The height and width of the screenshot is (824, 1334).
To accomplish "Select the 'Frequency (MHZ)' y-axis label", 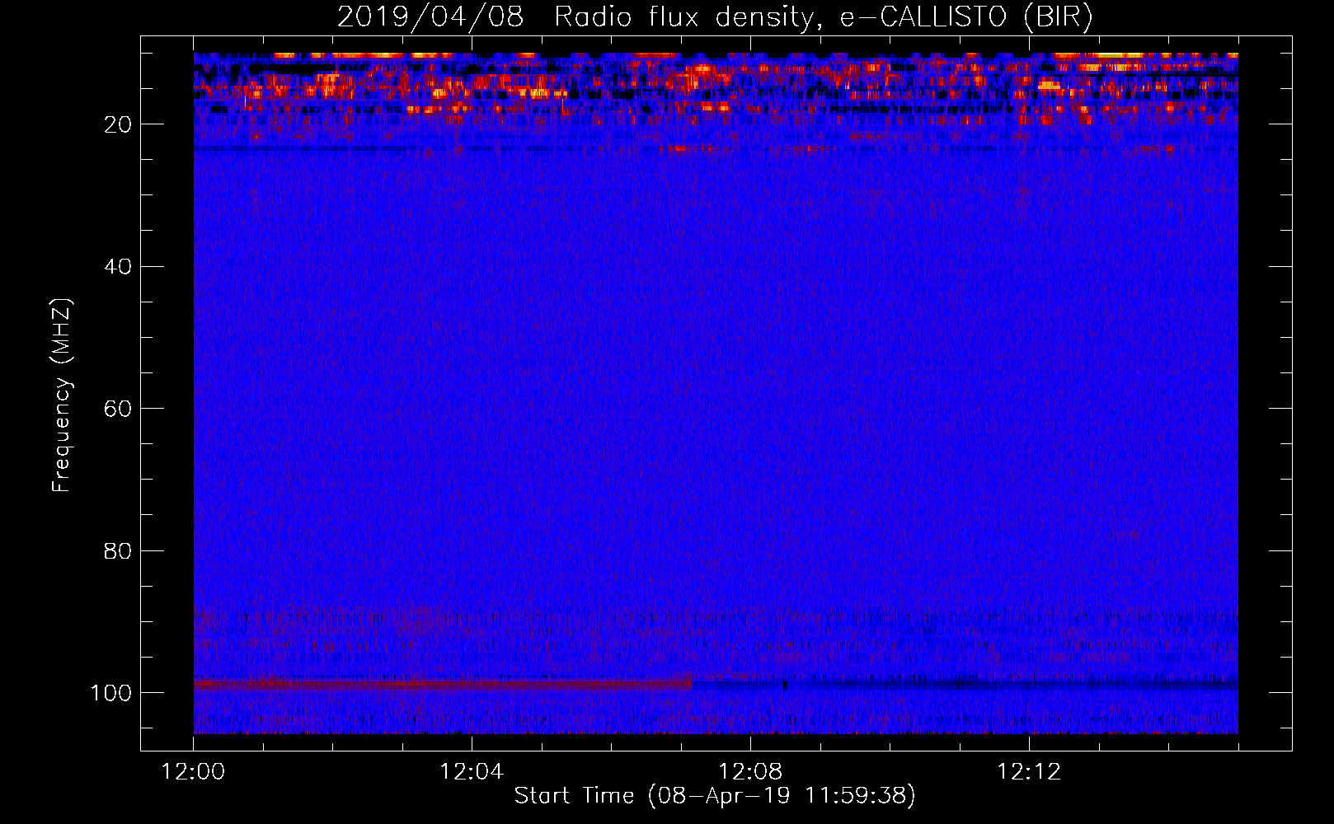I will pos(62,396).
